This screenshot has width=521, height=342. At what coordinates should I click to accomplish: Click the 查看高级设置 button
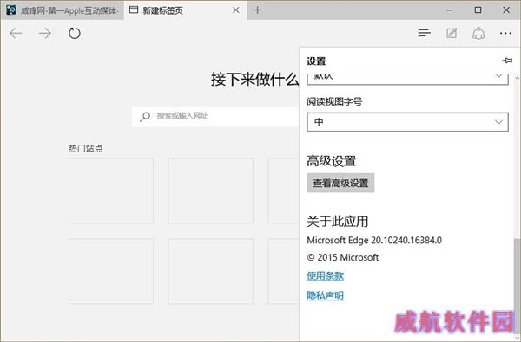pos(340,183)
